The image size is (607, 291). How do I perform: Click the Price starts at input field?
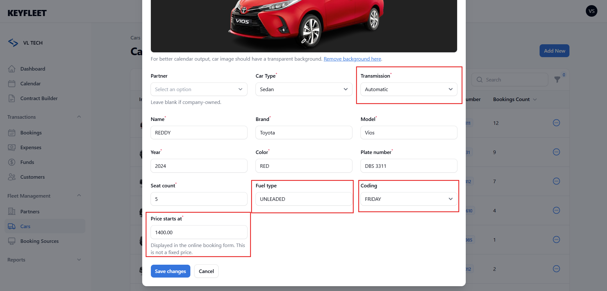click(x=199, y=232)
